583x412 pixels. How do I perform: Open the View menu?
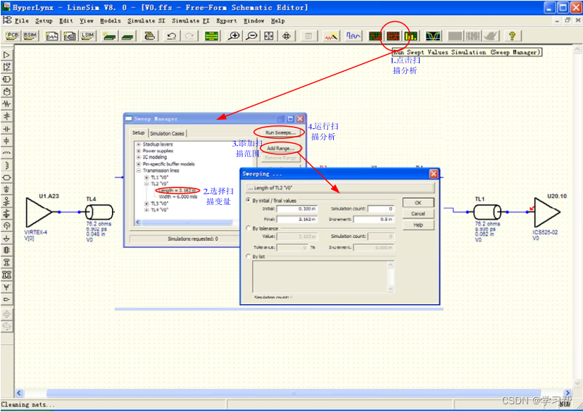(x=87, y=21)
